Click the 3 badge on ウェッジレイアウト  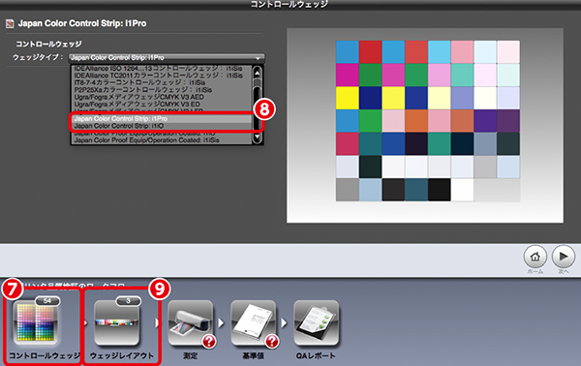tap(128, 301)
